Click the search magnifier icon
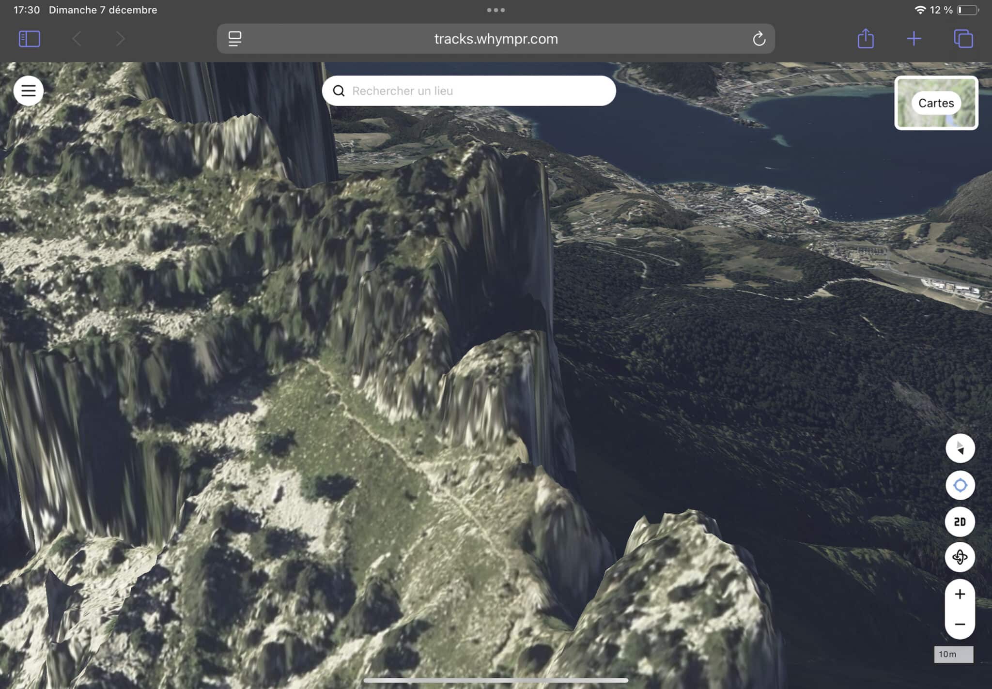992x689 pixels. [339, 91]
